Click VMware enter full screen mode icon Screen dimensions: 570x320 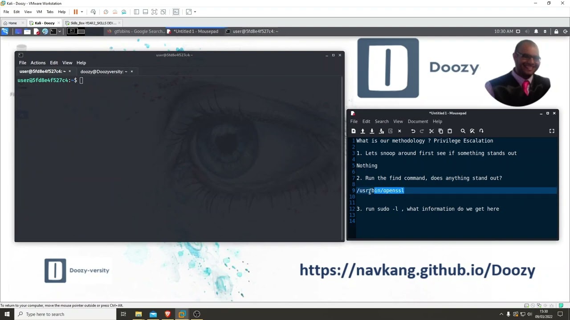point(154,12)
